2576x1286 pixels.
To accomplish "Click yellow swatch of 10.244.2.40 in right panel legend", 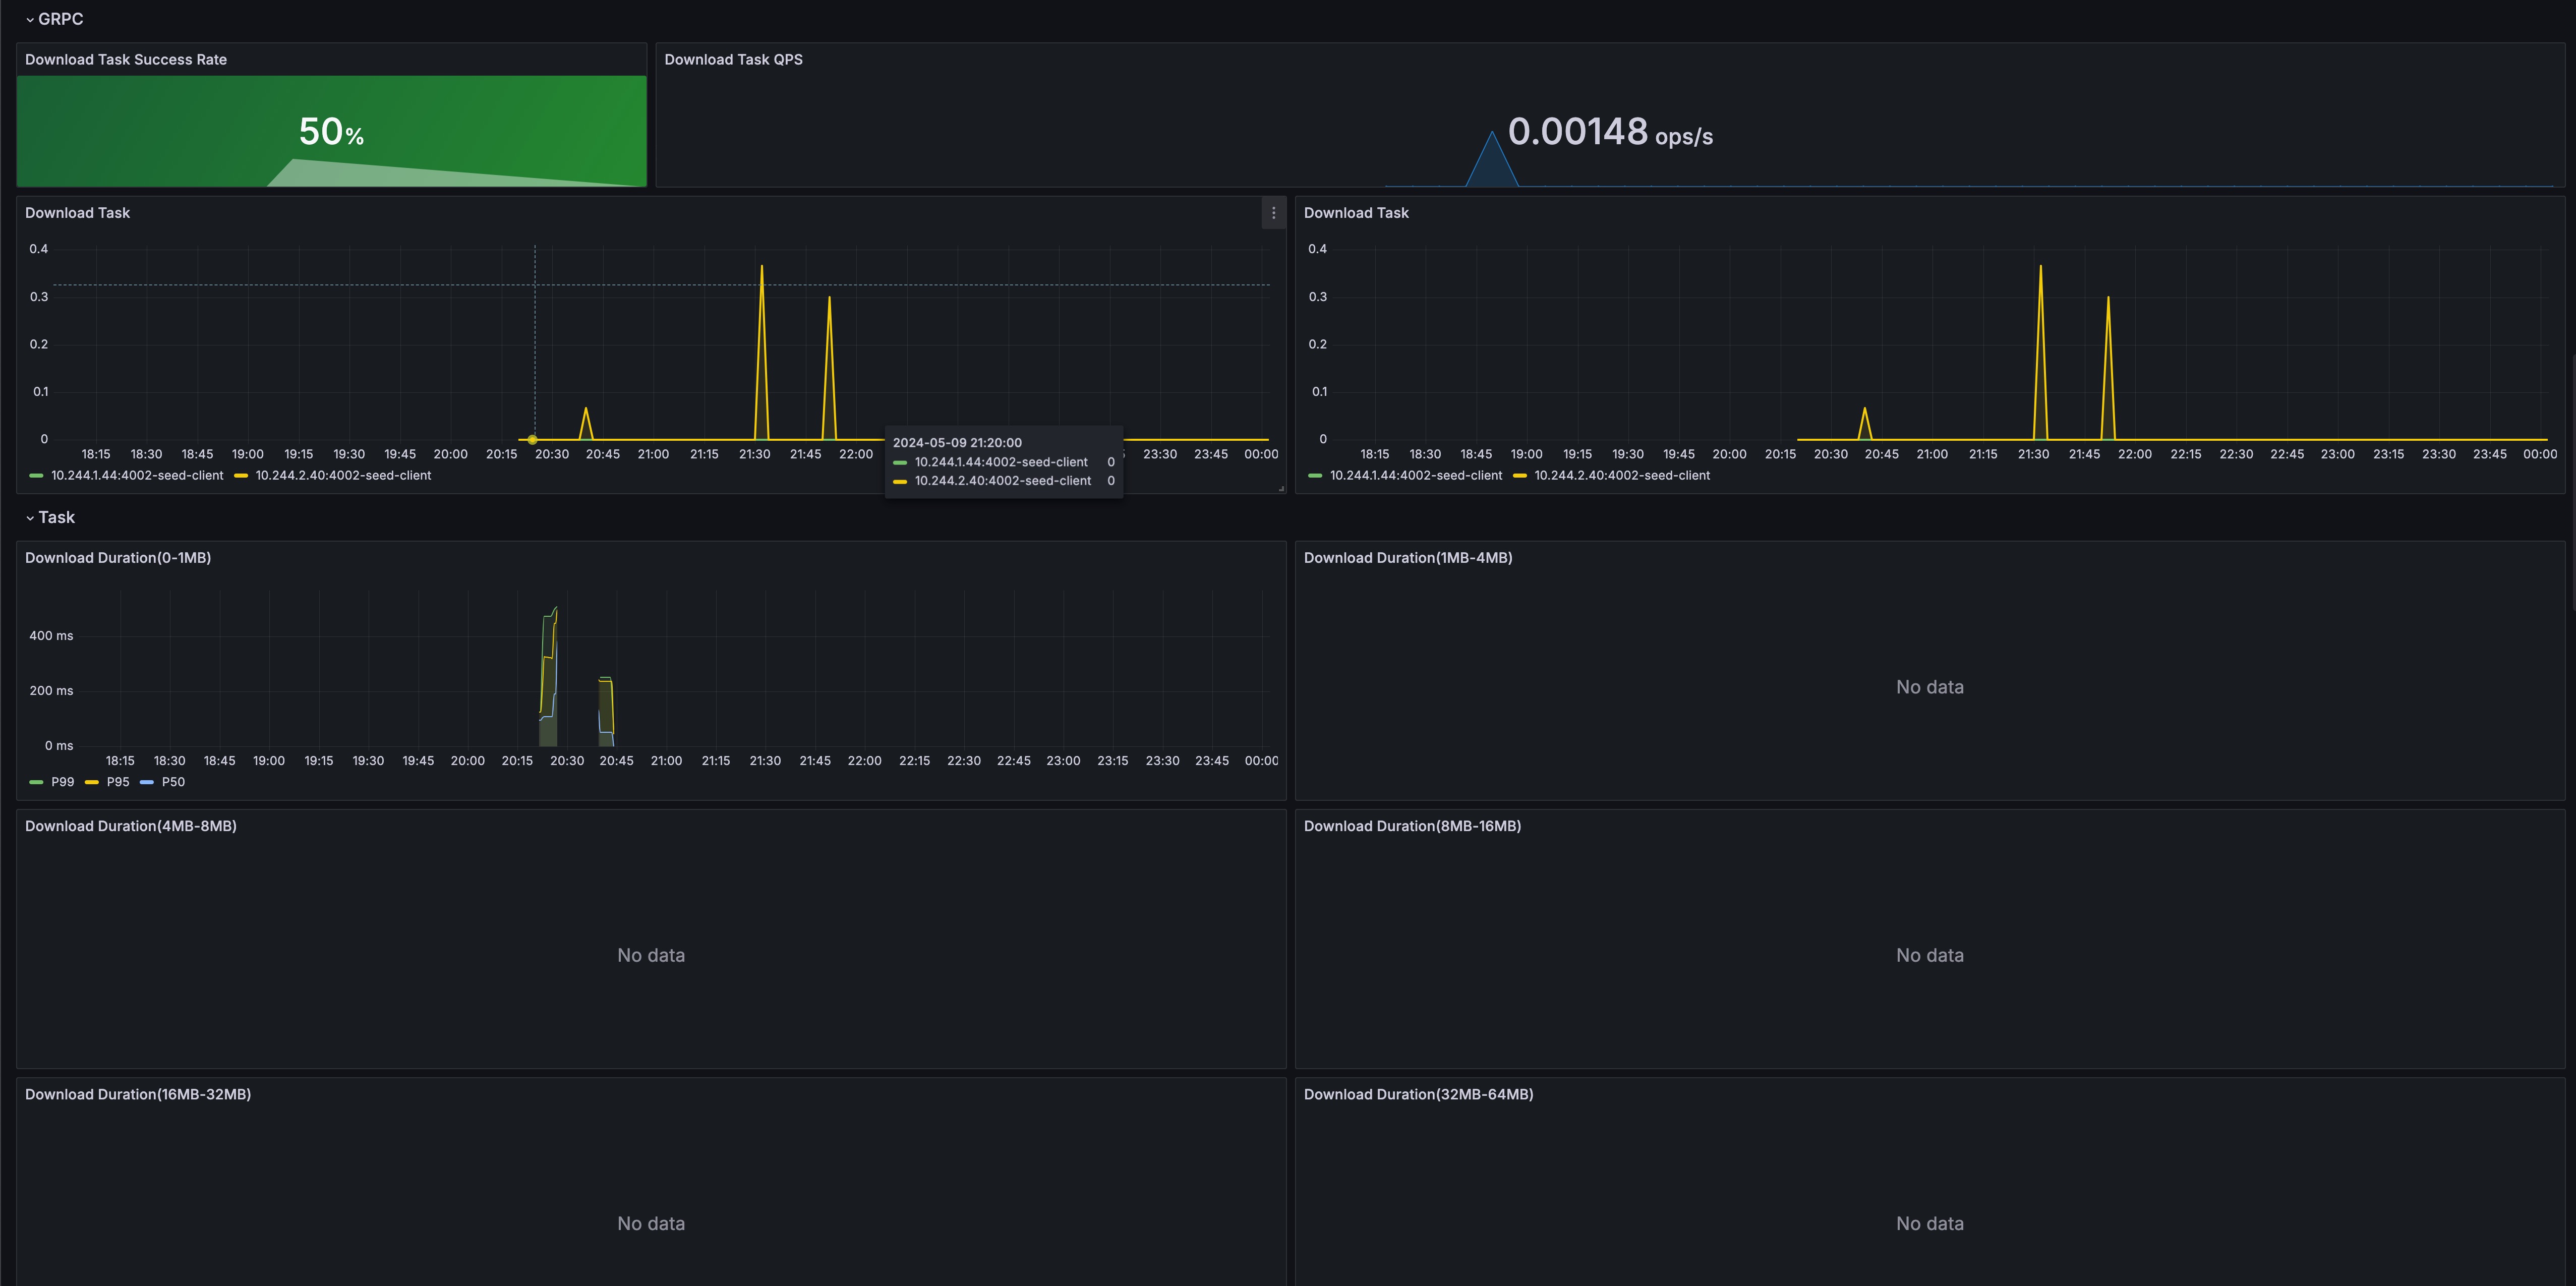I will point(1520,476).
